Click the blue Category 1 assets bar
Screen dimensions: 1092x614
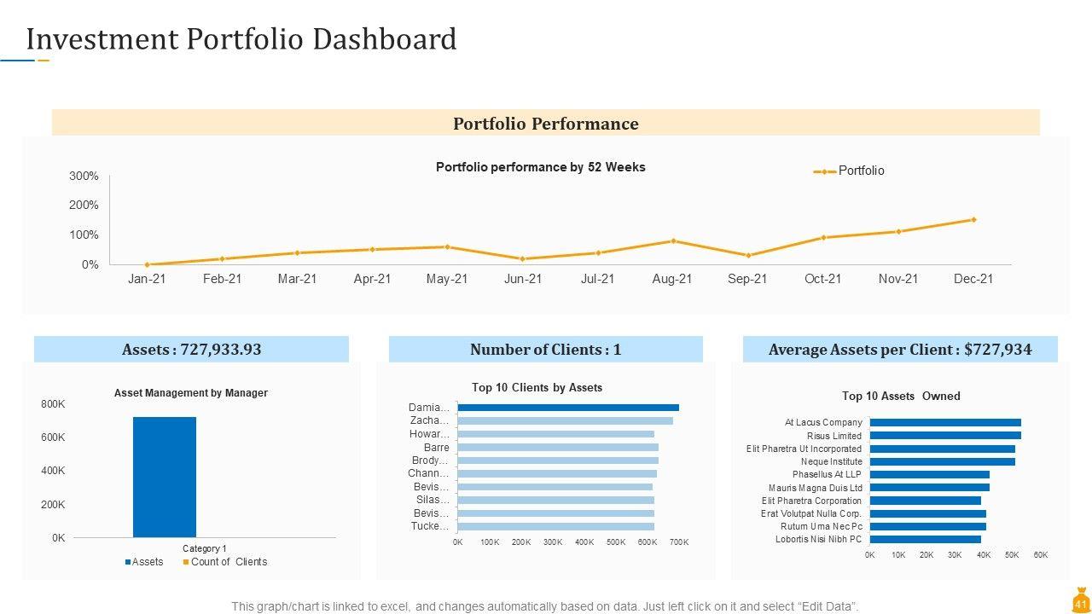tap(165, 477)
